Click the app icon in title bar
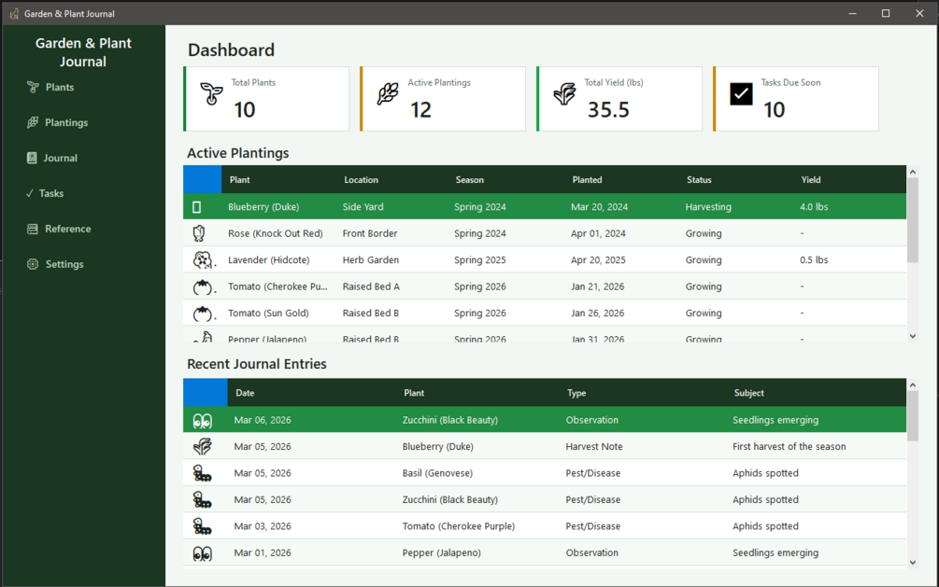The height and width of the screenshot is (587, 939). [x=14, y=13]
